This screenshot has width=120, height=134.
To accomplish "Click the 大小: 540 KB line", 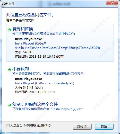I will [24, 52].
